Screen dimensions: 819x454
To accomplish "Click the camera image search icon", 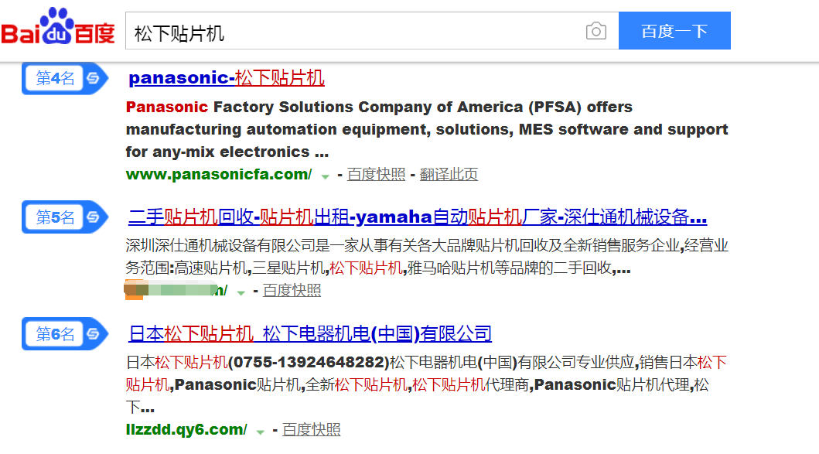I will [x=596, y=32].
